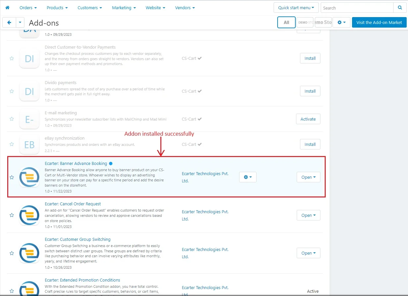The image size is (408, 296).
Task: Open the Website menu
Action: click(x=155, y=8)
